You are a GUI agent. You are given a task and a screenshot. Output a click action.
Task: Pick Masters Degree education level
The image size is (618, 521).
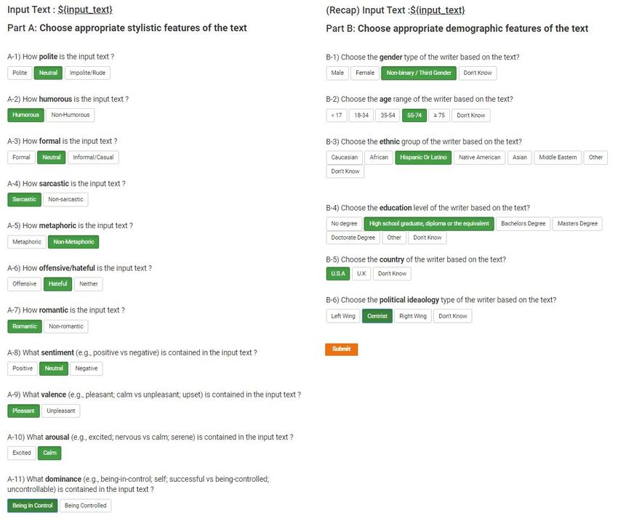click(x=577, y=224)
